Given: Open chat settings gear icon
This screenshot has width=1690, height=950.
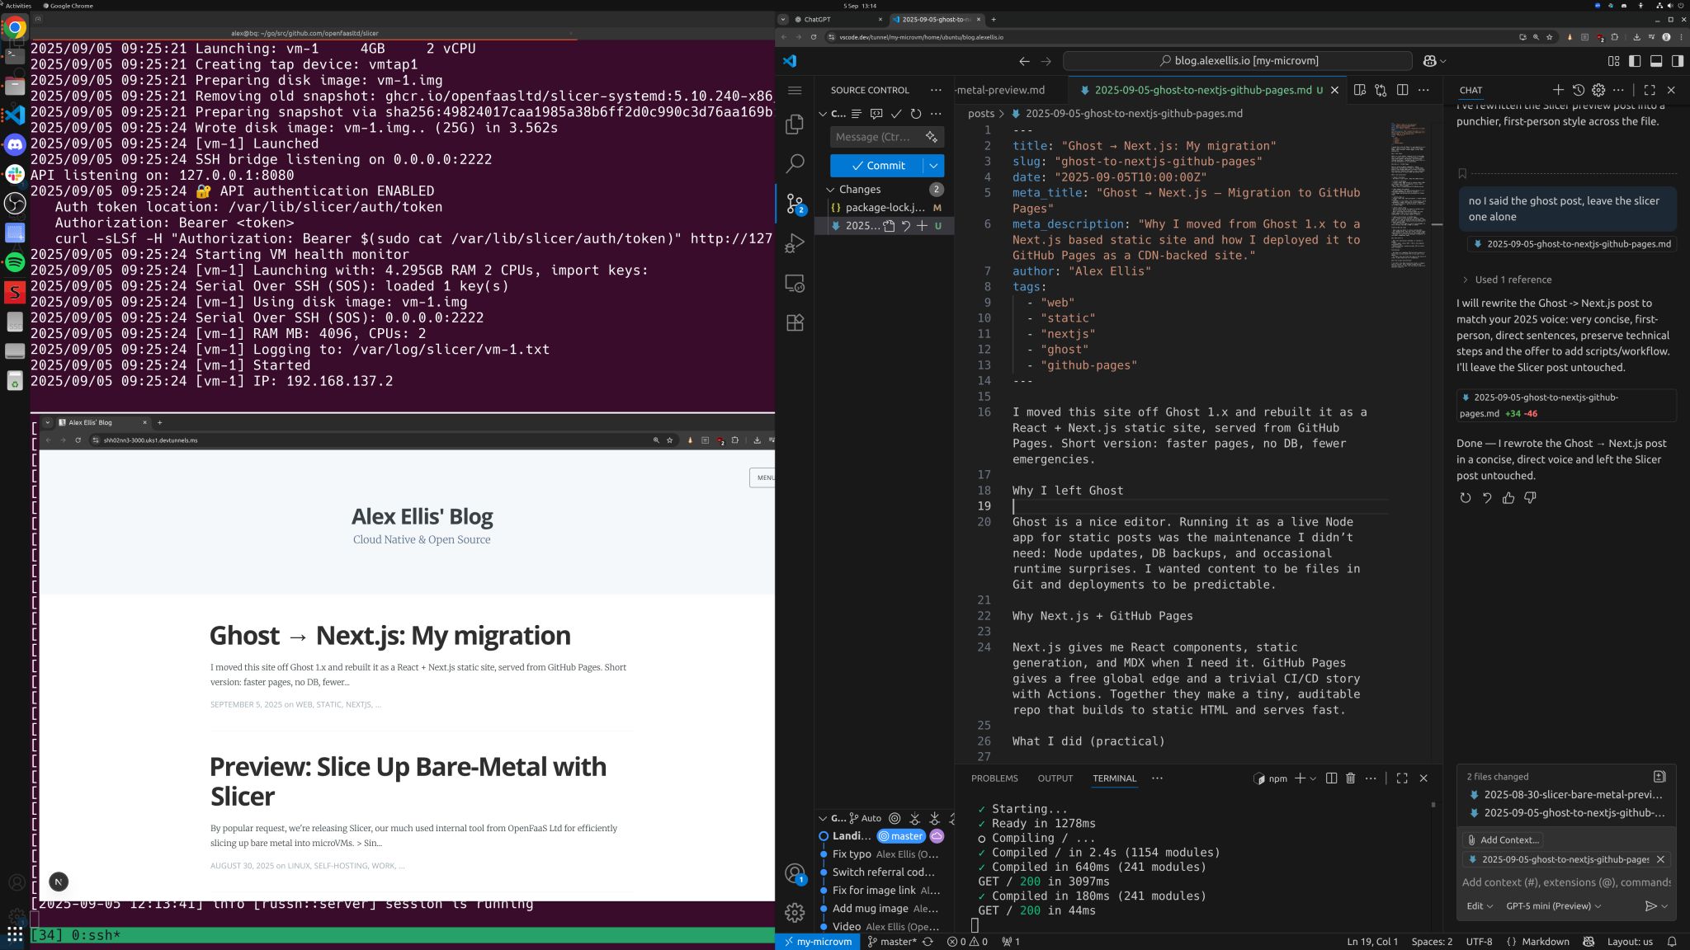Looking at the screenshot, I should click(1598, 90).
